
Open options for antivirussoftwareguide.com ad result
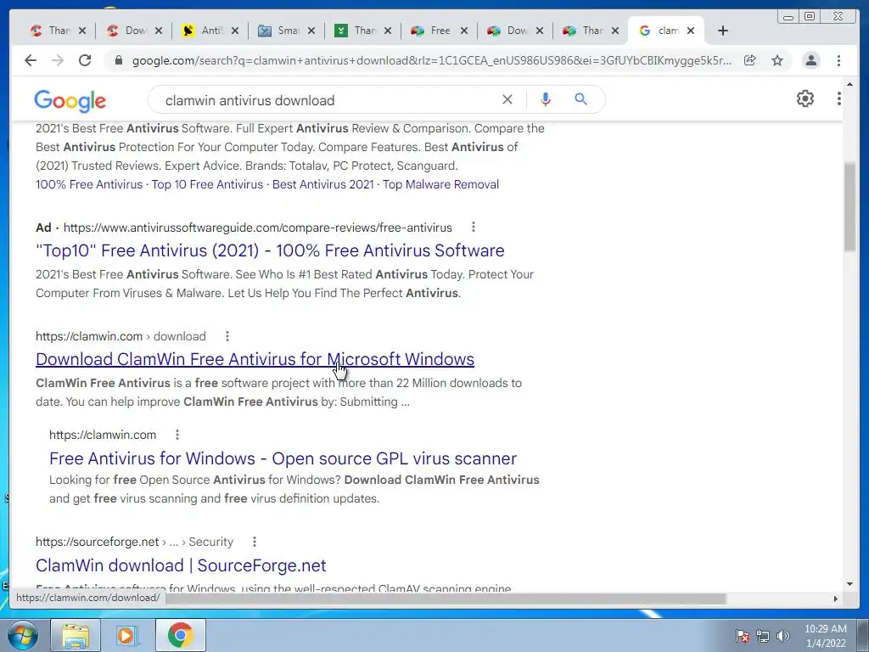click(x=473, y=228)
